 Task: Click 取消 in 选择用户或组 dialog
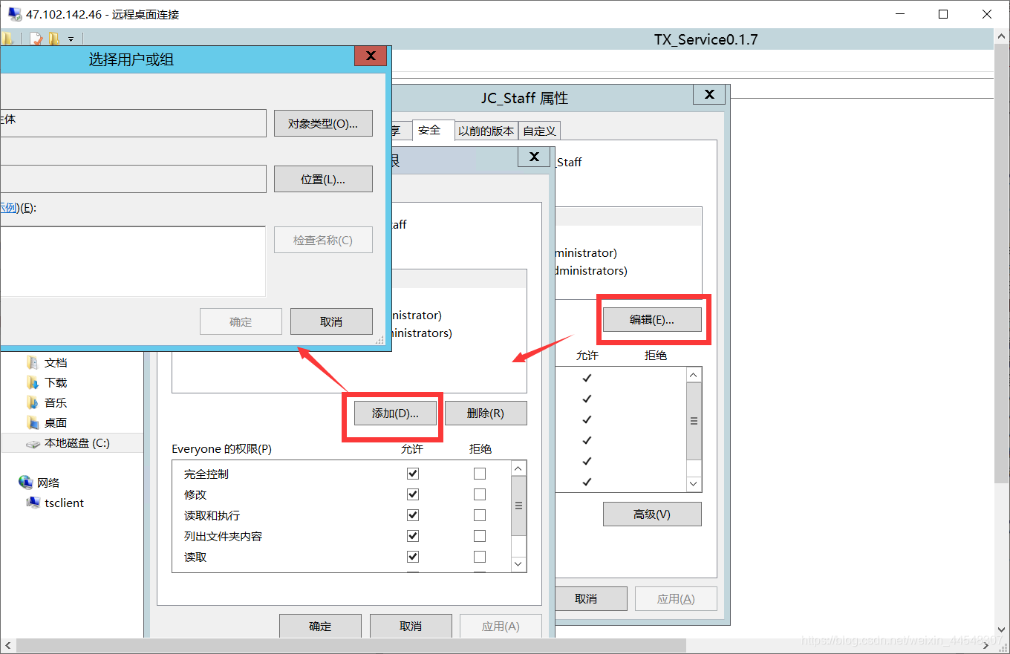(x=331, y=321)
